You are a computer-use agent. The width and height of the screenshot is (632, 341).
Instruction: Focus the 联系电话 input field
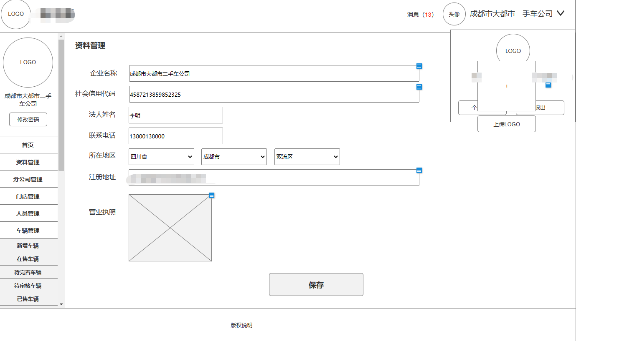click(176, 136)
